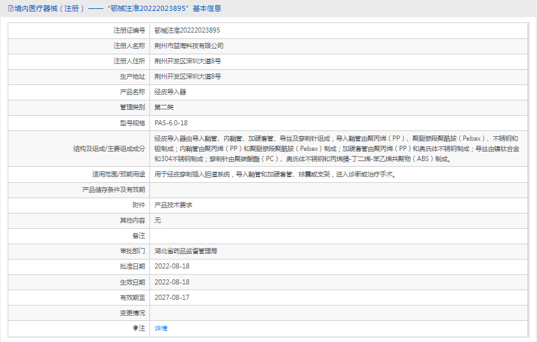The width and height of the screenshot is (537, 342).
Task: Click the 批准日期 value 2022-08-18
Action: pos(172,266)
